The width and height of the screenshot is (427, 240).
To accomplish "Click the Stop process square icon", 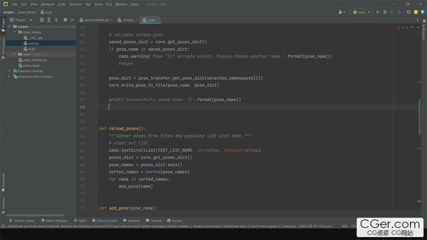I will point(399,12).
